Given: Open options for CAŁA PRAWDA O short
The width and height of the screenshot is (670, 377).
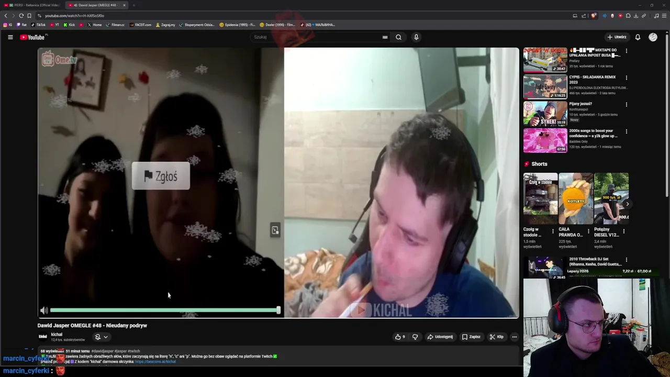Looking at the screenshot, I should tap(588, 230).
